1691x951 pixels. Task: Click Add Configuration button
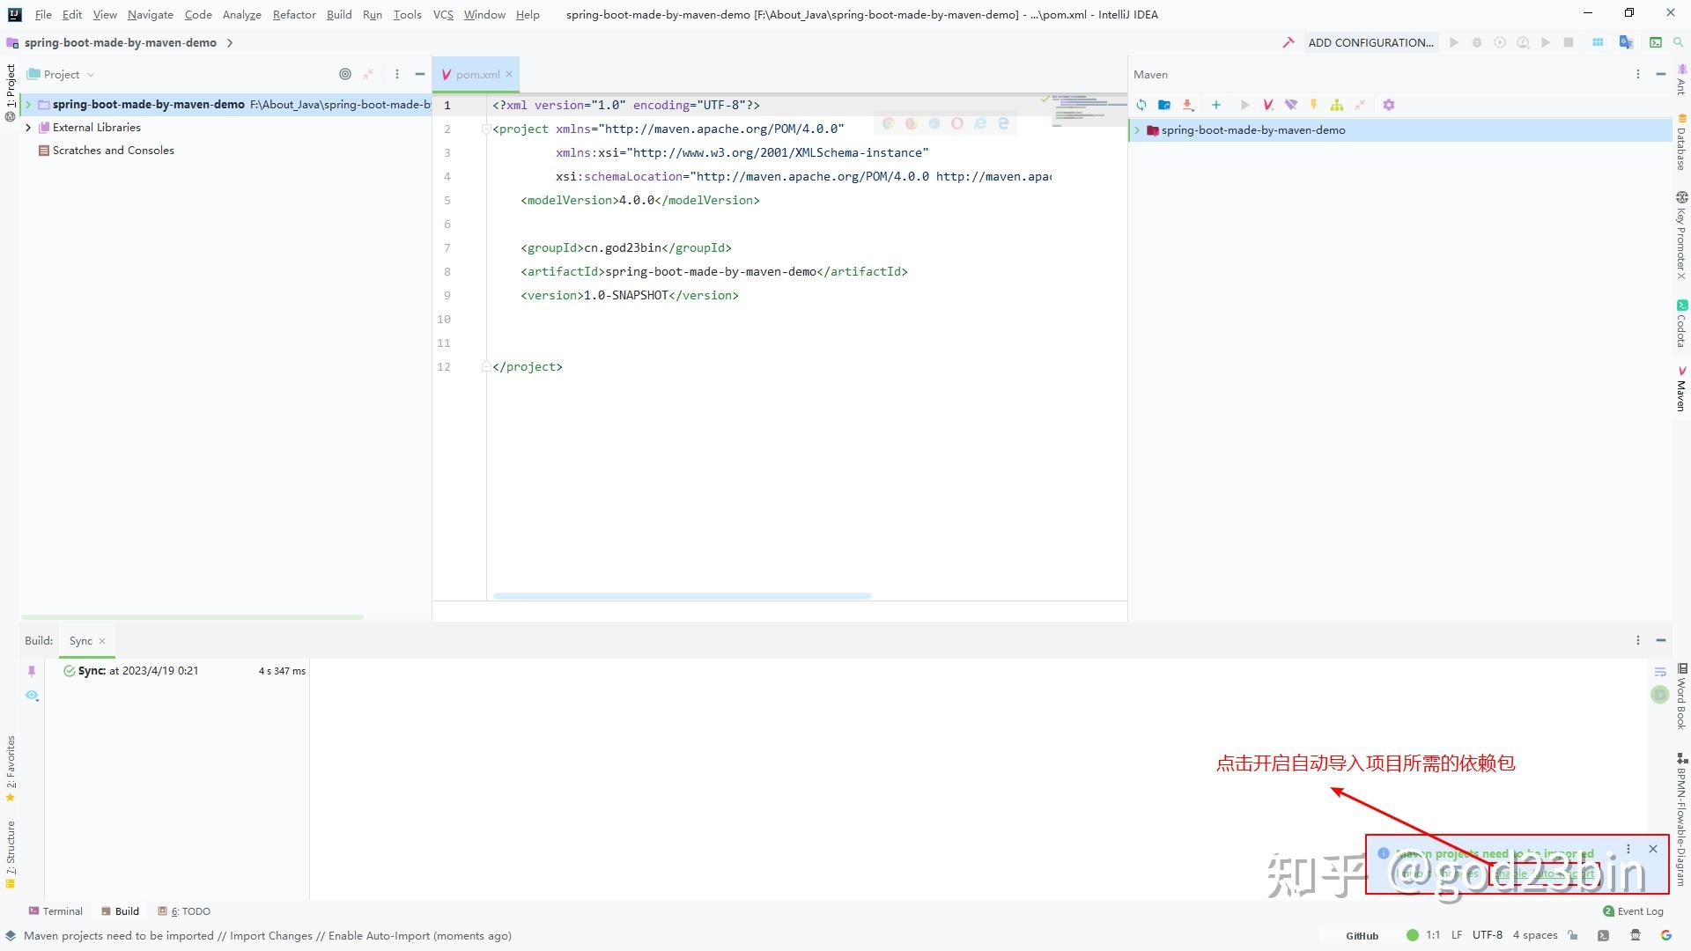[x=1370, y=42]
